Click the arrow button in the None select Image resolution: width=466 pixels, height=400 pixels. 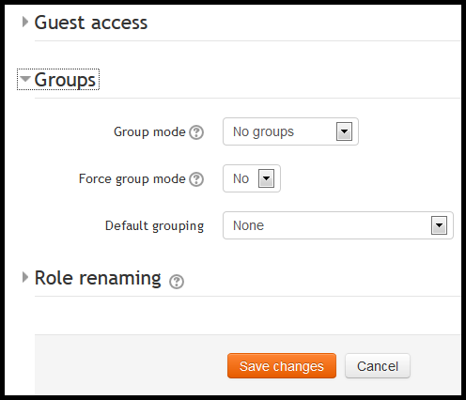coord(439,225)
